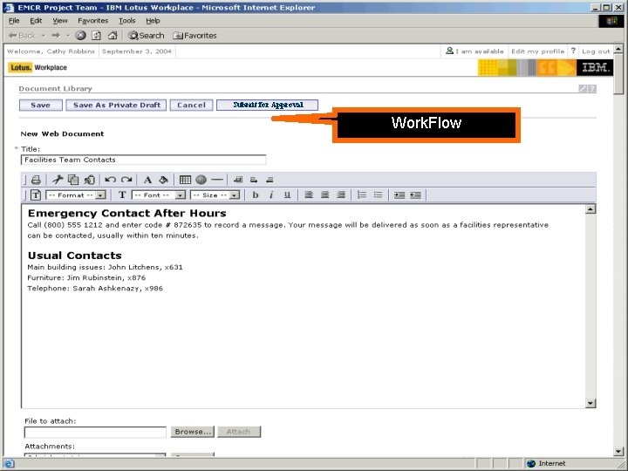Apply bulleted list formatting
Screen dimensions: 628x471
(378, 195)
